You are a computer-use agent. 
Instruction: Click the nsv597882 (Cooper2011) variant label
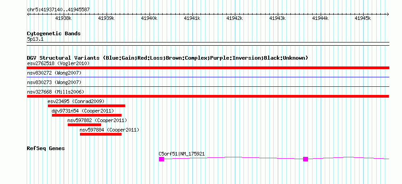tap(97, 120)
